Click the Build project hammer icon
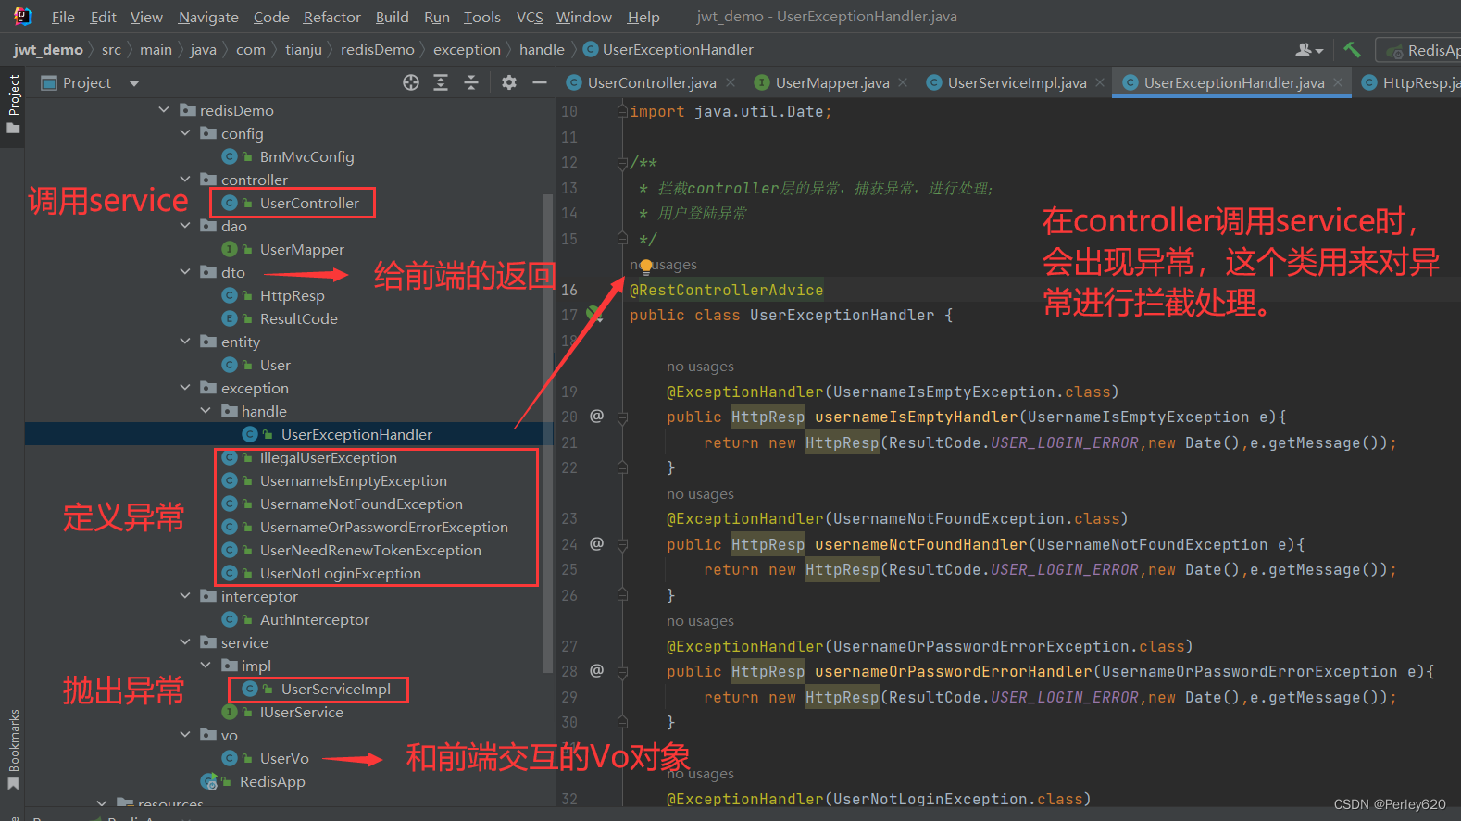 click(x=1352, y=50)
